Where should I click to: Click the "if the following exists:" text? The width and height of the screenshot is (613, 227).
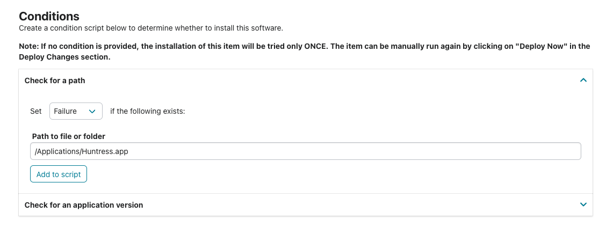(147, 111)
